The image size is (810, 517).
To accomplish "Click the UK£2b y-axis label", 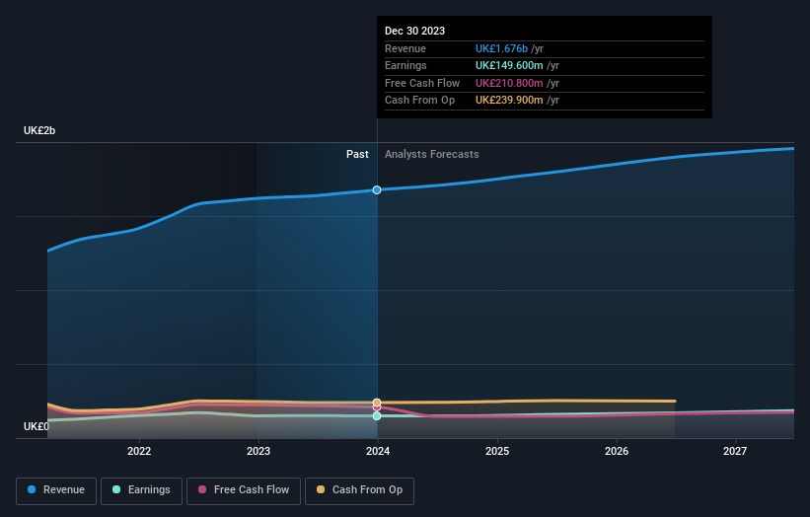I will coord(39,130).
